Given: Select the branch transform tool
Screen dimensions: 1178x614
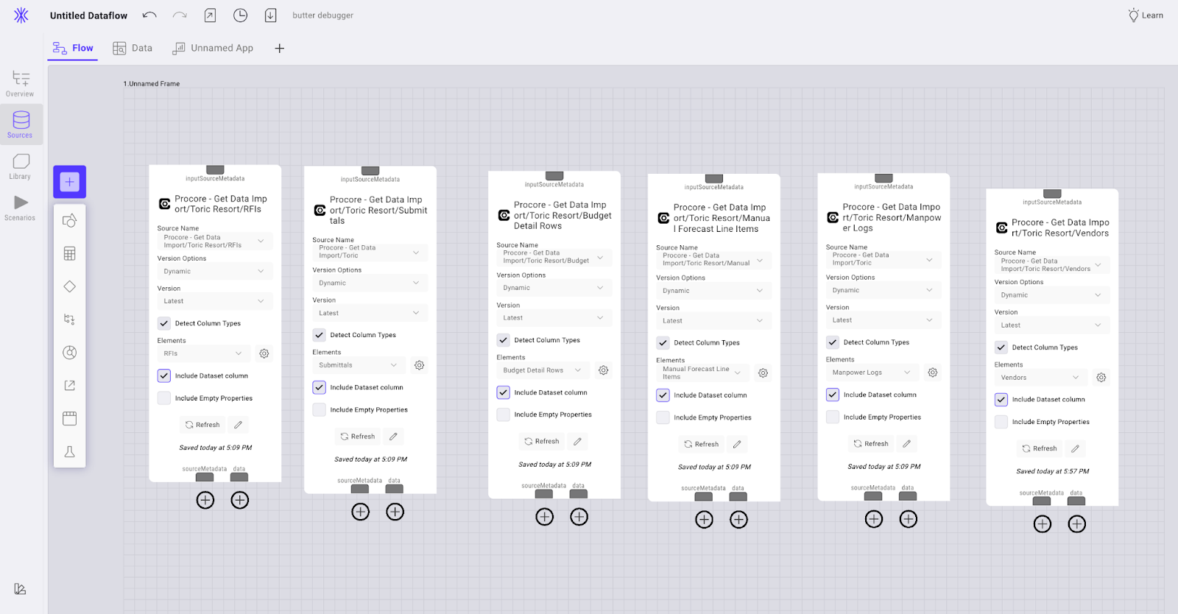Looking at the screenshot, I should 70,320.
